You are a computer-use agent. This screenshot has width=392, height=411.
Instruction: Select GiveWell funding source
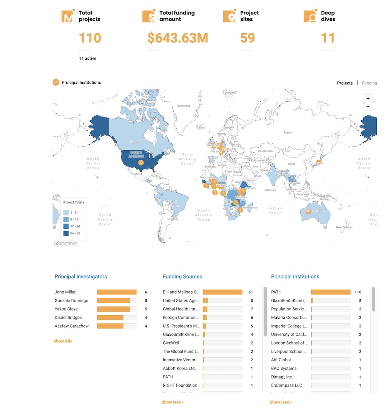coord(208,343)
